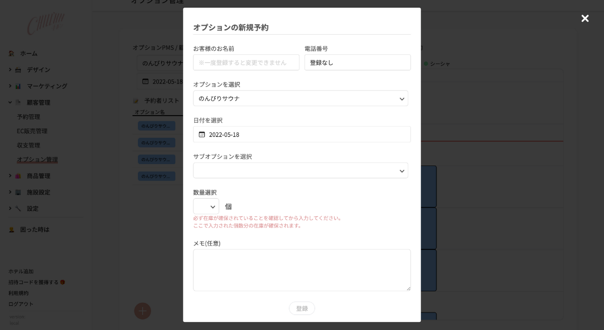The image size is (604, 330).
Task: Expand the マーケティング sidebar section
Action: point(10,86)
